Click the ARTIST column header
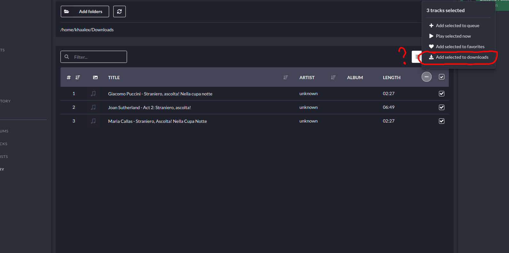The image size is (509, 253). tap(307, 78)
